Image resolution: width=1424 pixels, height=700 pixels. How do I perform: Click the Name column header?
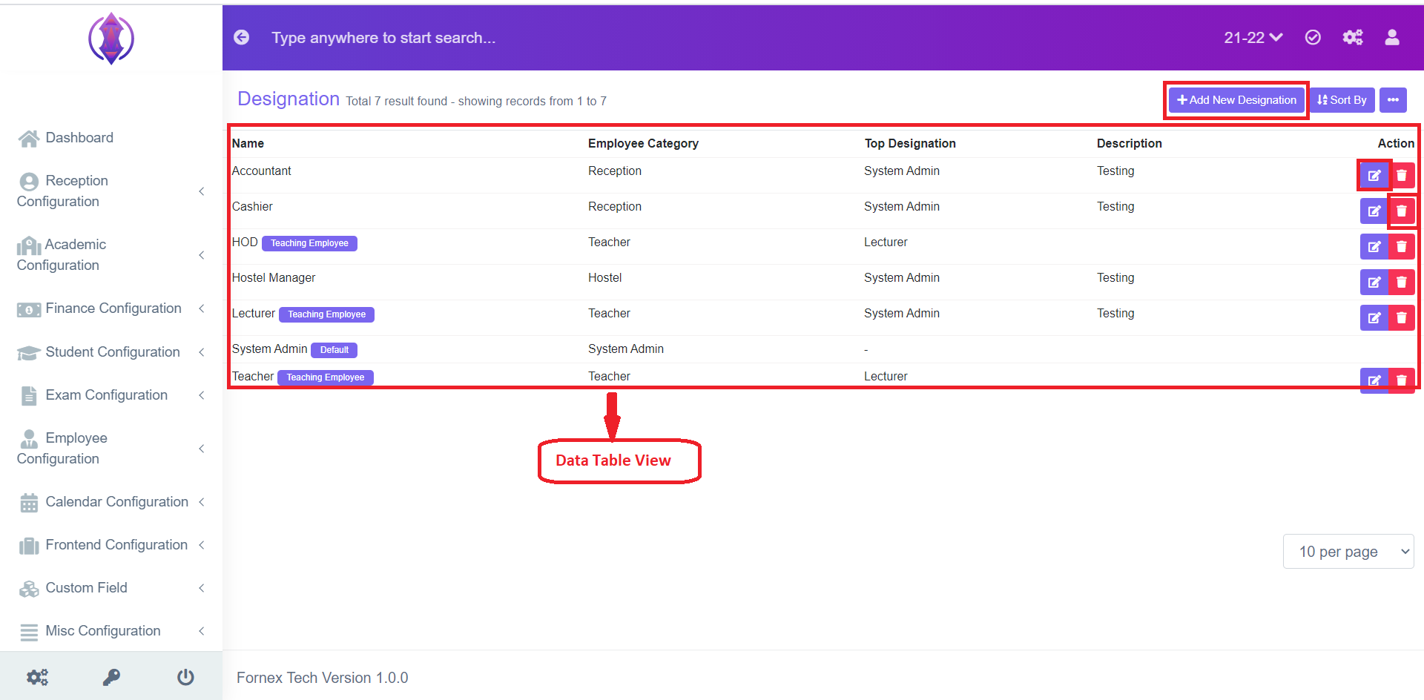(248, 143)
